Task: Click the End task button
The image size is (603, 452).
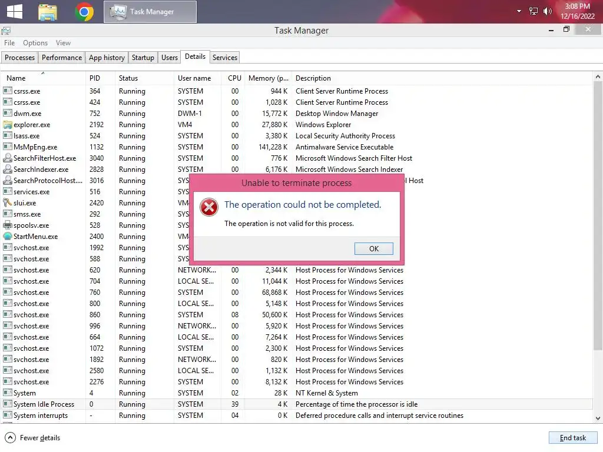Action: (572, 438)
